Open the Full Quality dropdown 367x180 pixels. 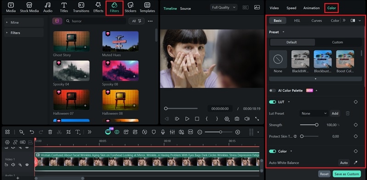(223, 7)
